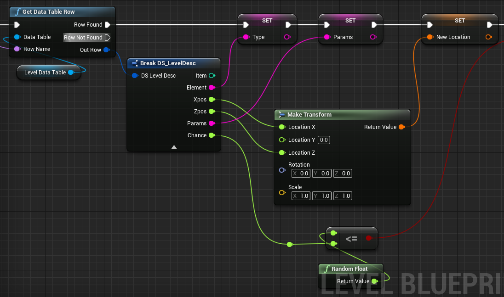Click the Break node Params output pin

tap(212, 123)
